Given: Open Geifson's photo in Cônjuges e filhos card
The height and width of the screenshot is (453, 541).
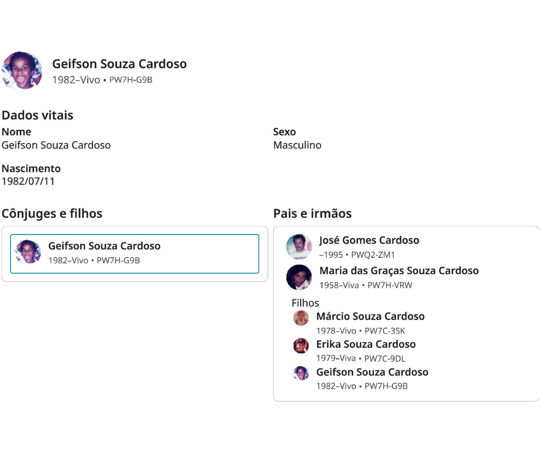Looking at the screenshot, I should pos(28,252).
